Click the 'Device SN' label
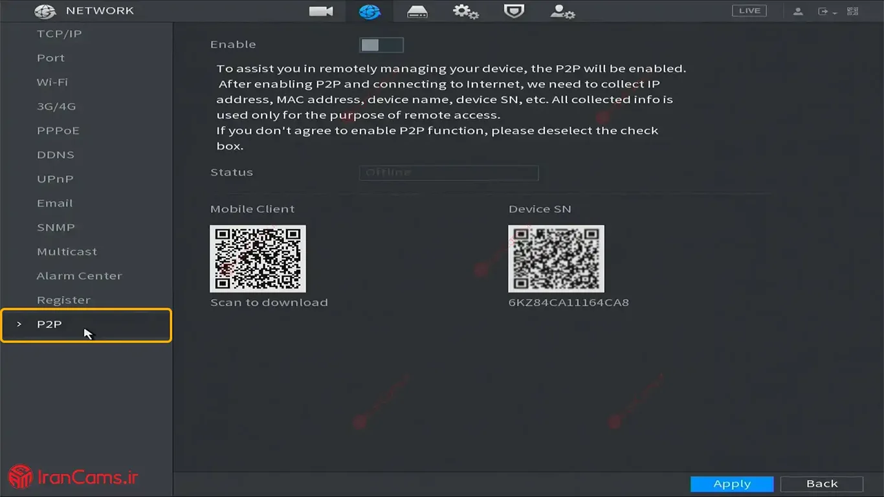 coord(540,209)
